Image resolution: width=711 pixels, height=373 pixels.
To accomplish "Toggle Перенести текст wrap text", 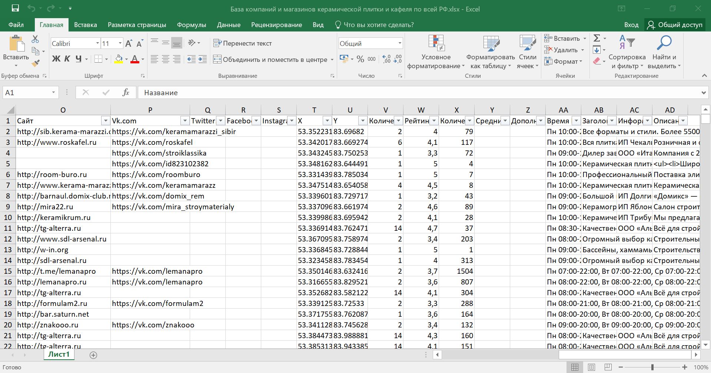I will 243,43.
